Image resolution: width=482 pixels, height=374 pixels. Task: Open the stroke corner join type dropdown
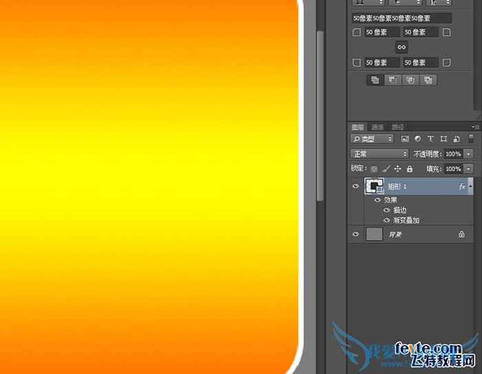[439, 3]
